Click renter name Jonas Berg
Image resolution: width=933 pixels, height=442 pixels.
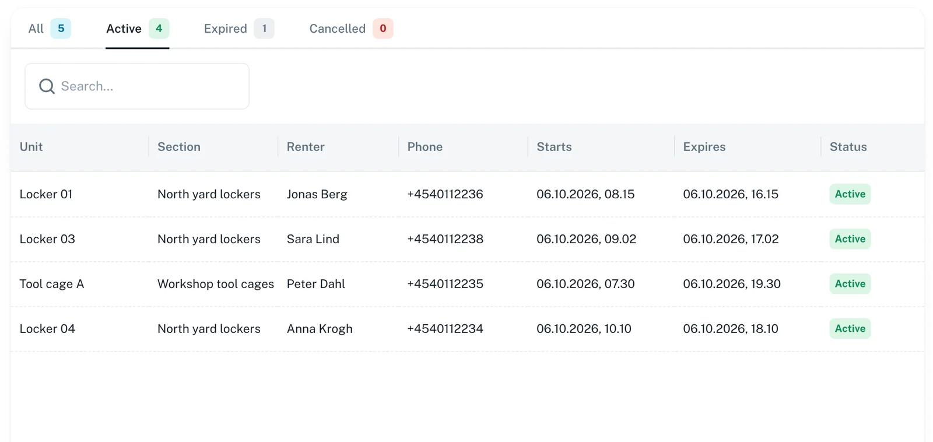click(x=317, y=194)
